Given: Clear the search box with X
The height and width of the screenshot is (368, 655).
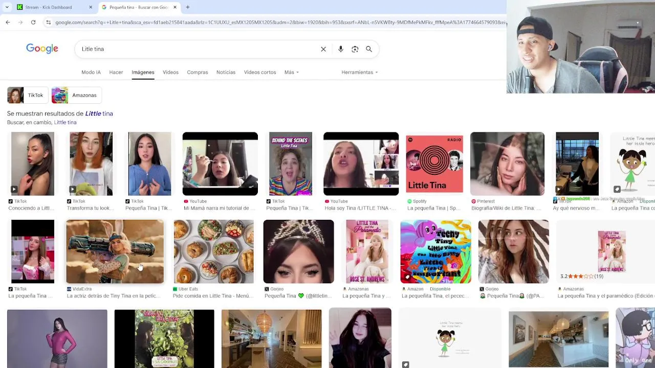Looking at the screenshot, I should point(323,49).
